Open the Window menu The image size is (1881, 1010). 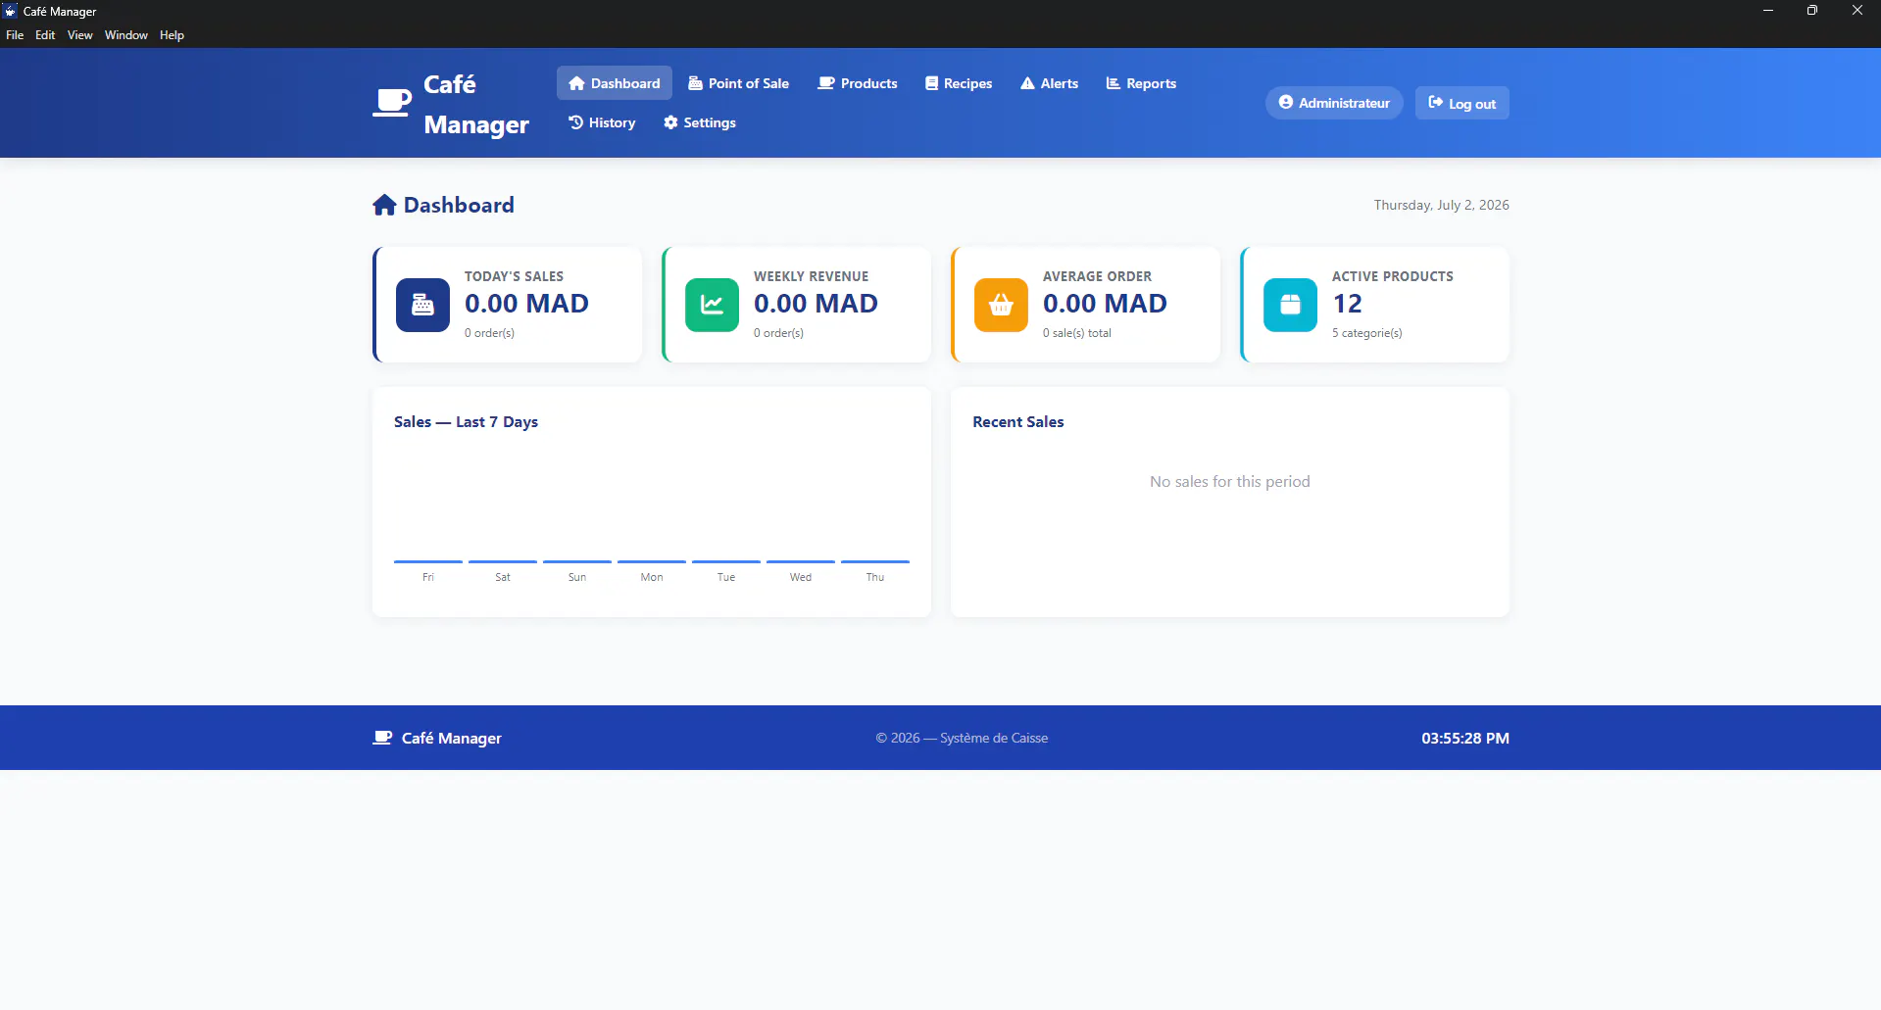pos(126,35)
